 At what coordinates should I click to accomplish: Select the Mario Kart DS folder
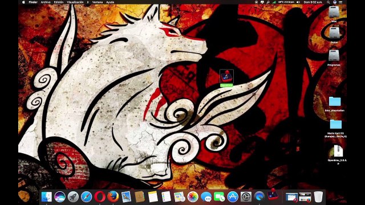coord(335,125)
